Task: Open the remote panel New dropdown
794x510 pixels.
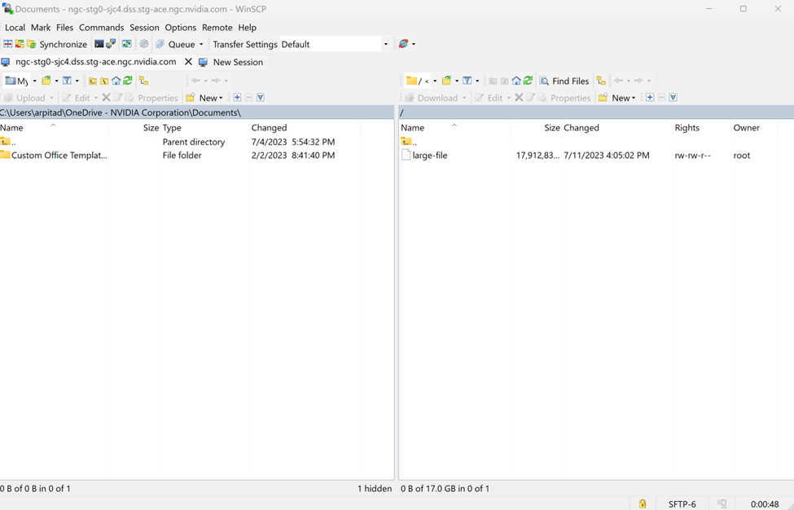Action: 617,98
